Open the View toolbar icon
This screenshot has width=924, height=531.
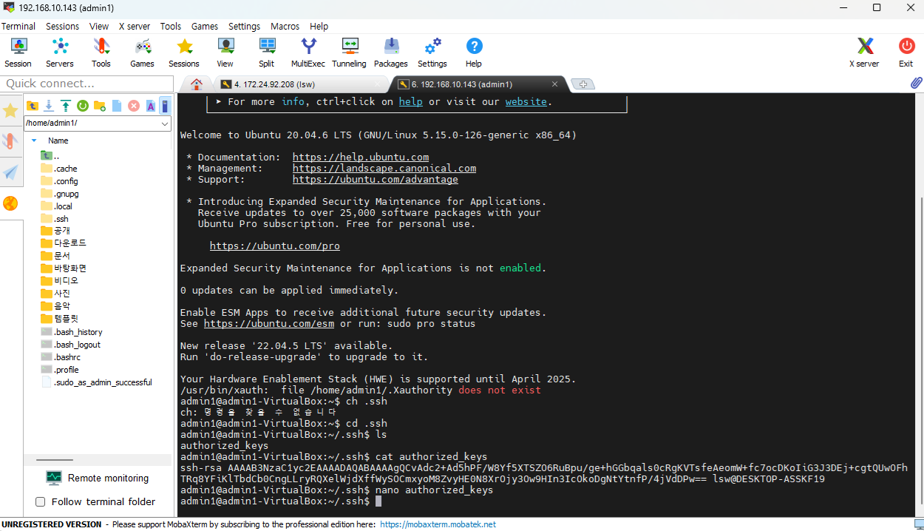225,53
